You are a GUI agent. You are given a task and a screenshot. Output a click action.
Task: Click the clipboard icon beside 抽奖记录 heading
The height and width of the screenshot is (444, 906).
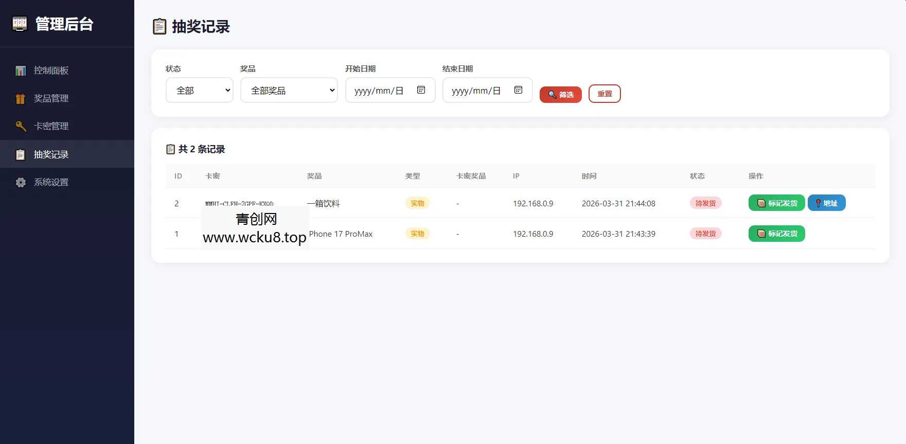[159, 26]
